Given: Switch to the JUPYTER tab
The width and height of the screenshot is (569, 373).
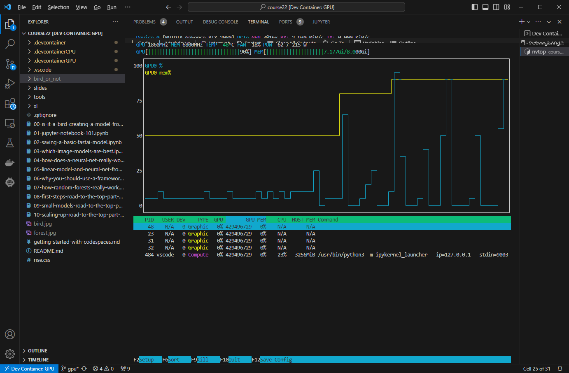Looking at the screenshot, I should tap(321, 22).
